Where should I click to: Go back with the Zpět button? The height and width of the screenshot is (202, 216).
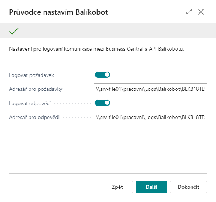[117, 187]
